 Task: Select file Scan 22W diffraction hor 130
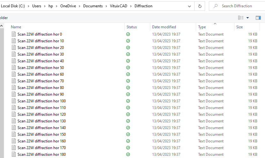[41, 121]
